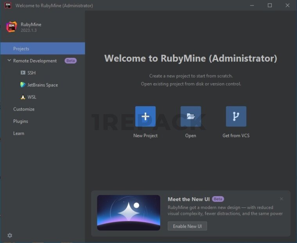Open the Customize section
The width and height of the screenshot is (297, 243).
24,109
